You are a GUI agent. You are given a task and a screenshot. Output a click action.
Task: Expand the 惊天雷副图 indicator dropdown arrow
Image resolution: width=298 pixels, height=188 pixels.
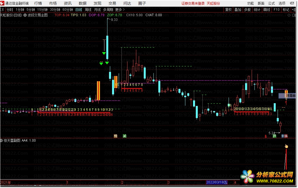(2, 141)
